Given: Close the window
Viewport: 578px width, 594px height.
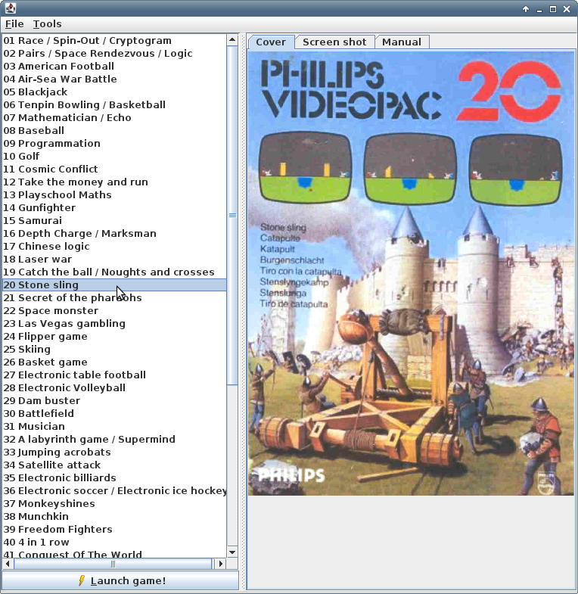Looking at the screenshot, I should pos(567,9).
